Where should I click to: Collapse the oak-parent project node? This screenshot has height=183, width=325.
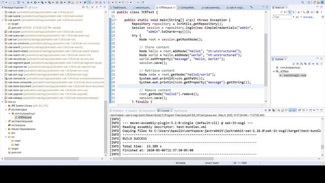pyautogui.click(x=3, y=20)
